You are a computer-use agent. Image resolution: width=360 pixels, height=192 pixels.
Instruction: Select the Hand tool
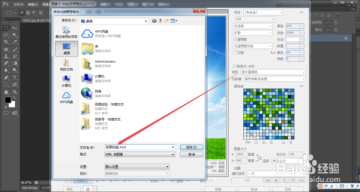pos(6,92)
